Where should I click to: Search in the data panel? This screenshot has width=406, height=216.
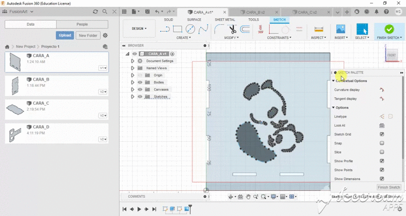pyautogui.click(x=105, y=11)
